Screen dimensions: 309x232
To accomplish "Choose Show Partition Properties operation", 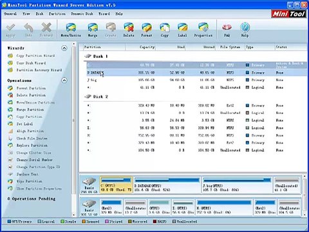I will pos(35,189).
